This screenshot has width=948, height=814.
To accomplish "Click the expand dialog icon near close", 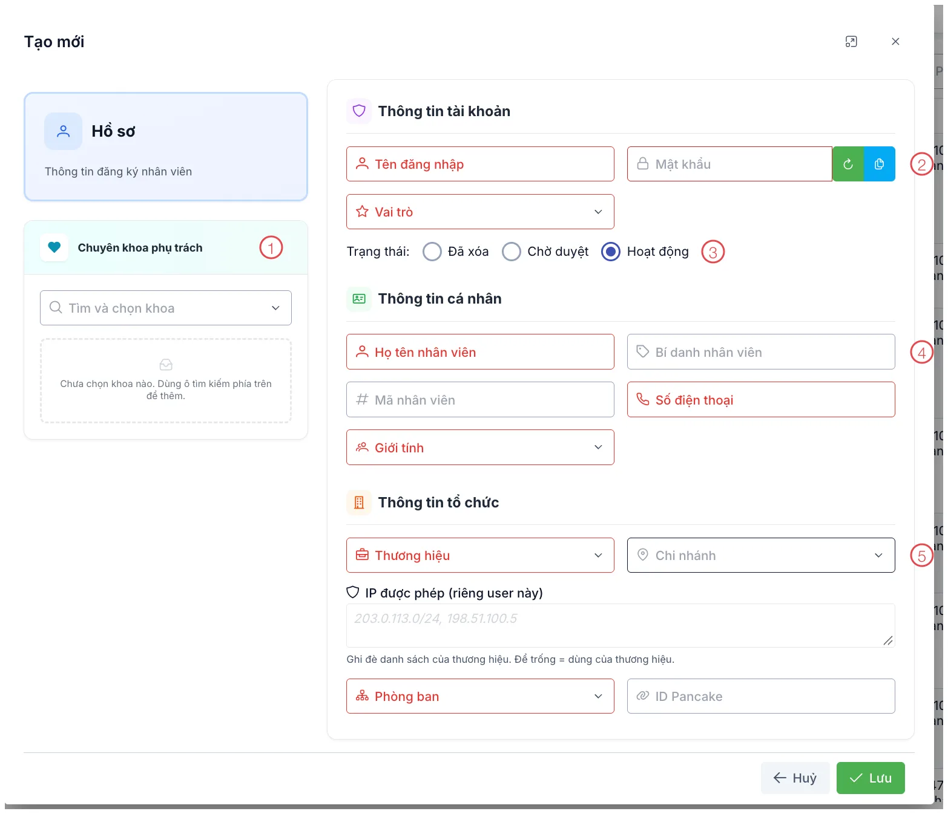I will (x=851, y=42).
